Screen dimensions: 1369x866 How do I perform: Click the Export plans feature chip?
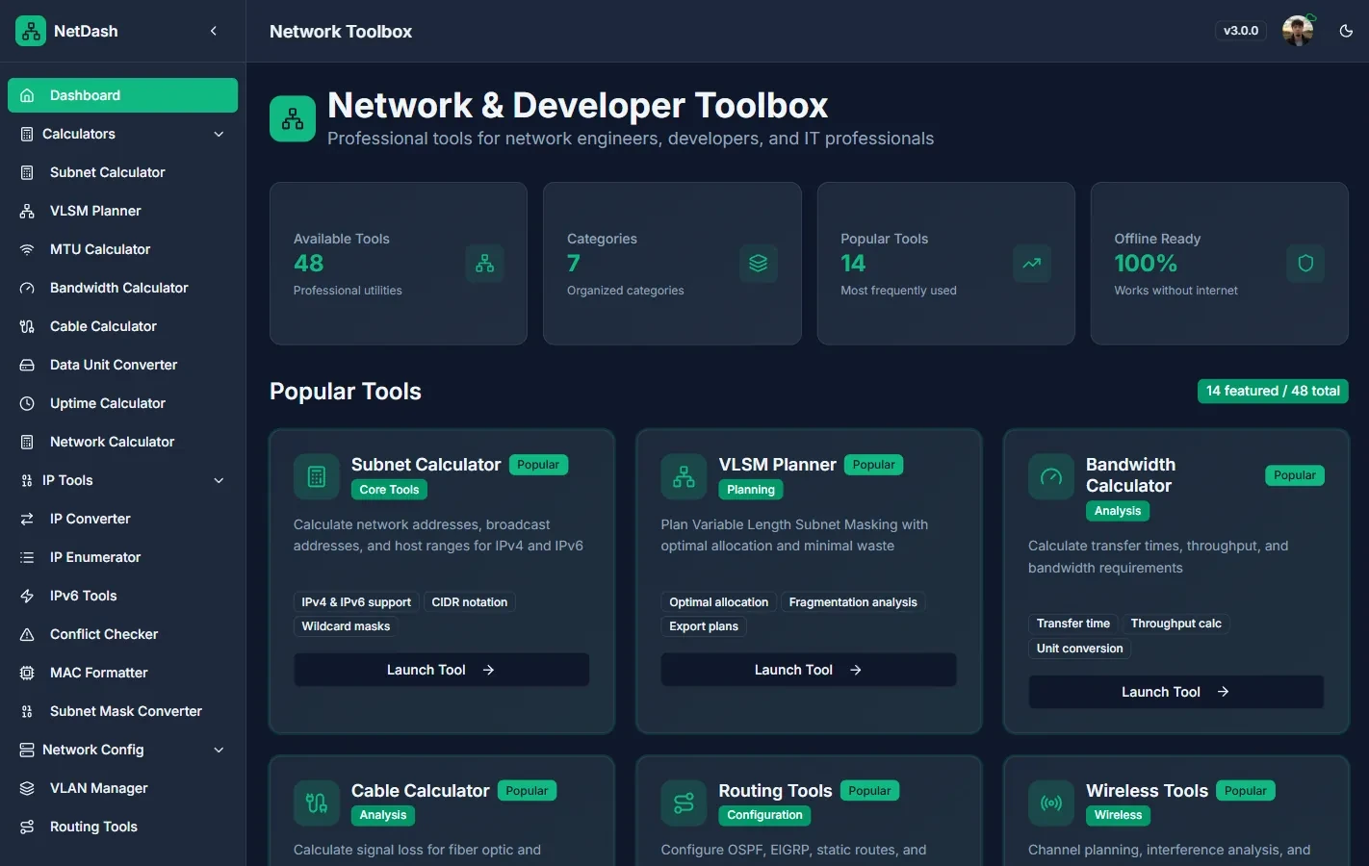point(704,626)
